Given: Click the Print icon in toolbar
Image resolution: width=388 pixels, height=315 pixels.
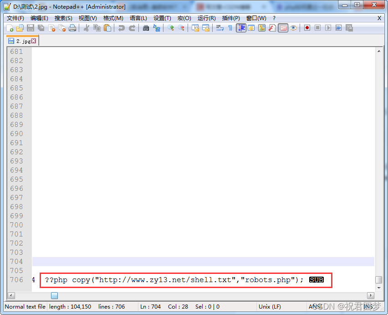Looking at the screenshot, I should click(72, 28).
